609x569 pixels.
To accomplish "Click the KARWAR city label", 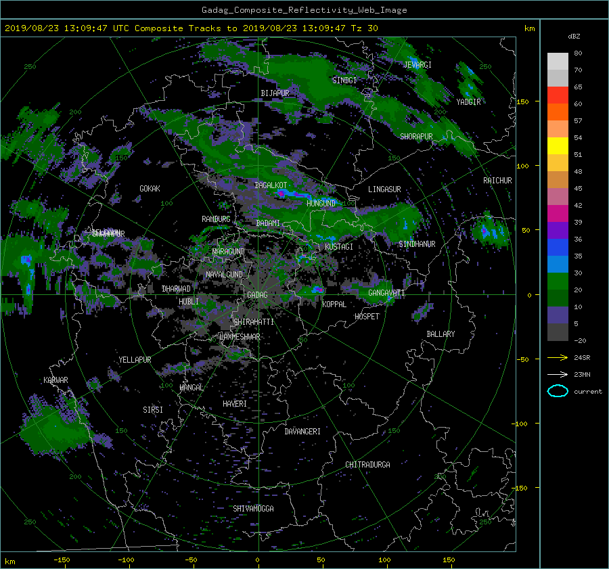I will coord(55,380).
